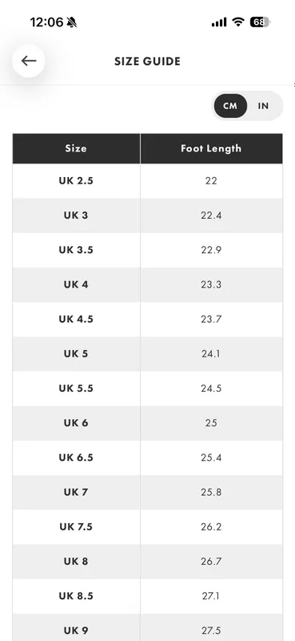Tap the 22.9 foot length value
295x641 pixels.
(211, 250)
